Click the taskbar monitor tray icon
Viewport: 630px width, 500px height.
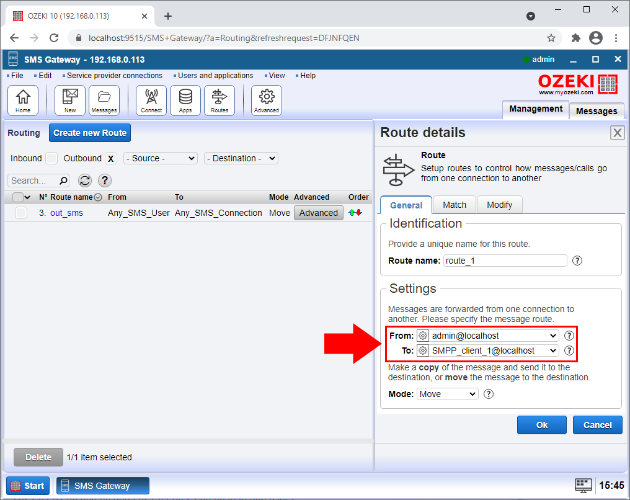click(583, 486)
